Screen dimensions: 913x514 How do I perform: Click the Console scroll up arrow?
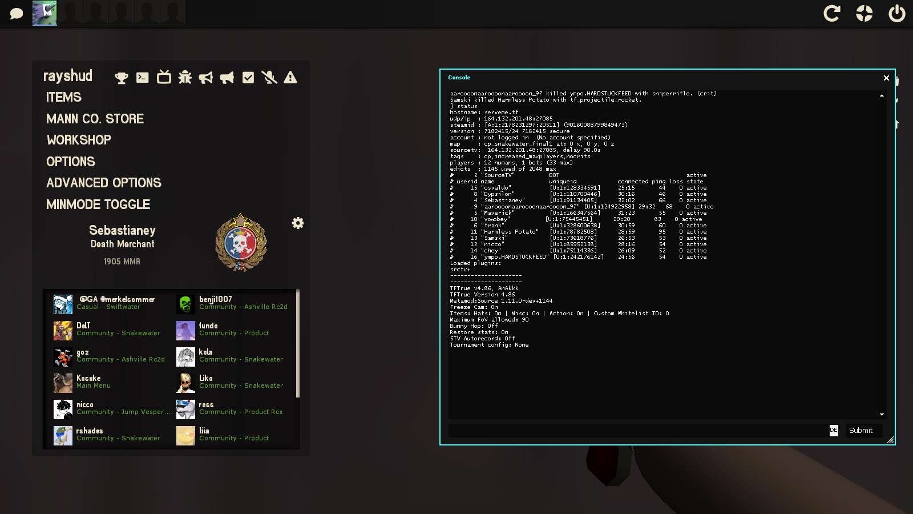click(x=882, y=95)
